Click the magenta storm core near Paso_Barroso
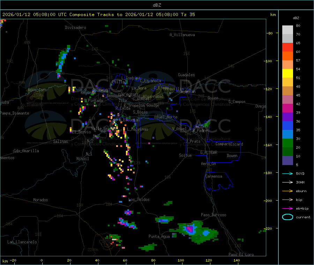Image resolution: width=314 pixels, height=265 pixels. (190, 229)
